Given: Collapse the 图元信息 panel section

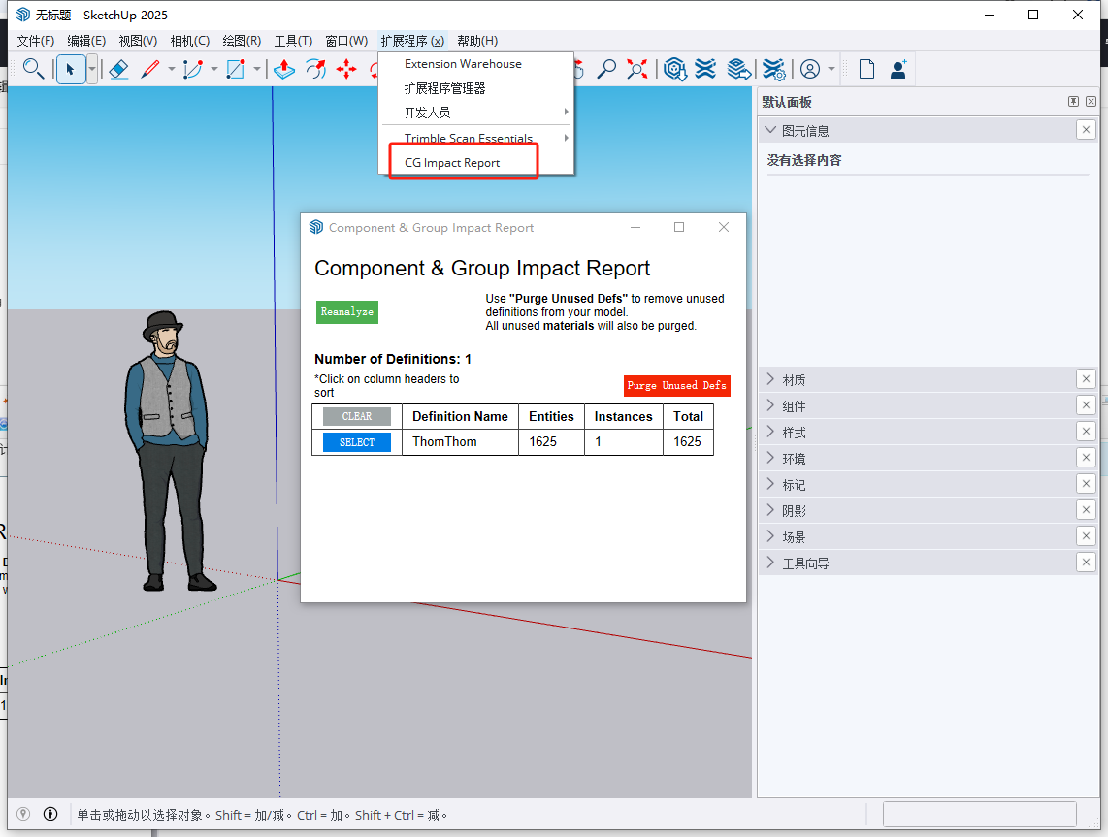Looking at the screenshot, I should tap(771, 131).
